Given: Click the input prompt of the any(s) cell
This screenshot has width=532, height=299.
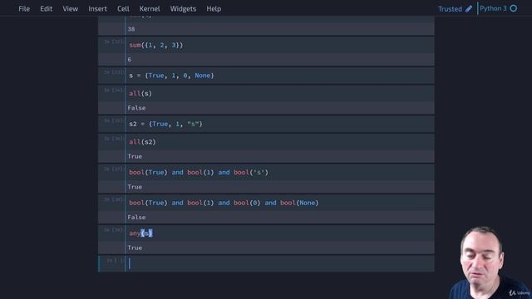Looking at the screenshot, I should pyautogui.click(x=113, y=230).
